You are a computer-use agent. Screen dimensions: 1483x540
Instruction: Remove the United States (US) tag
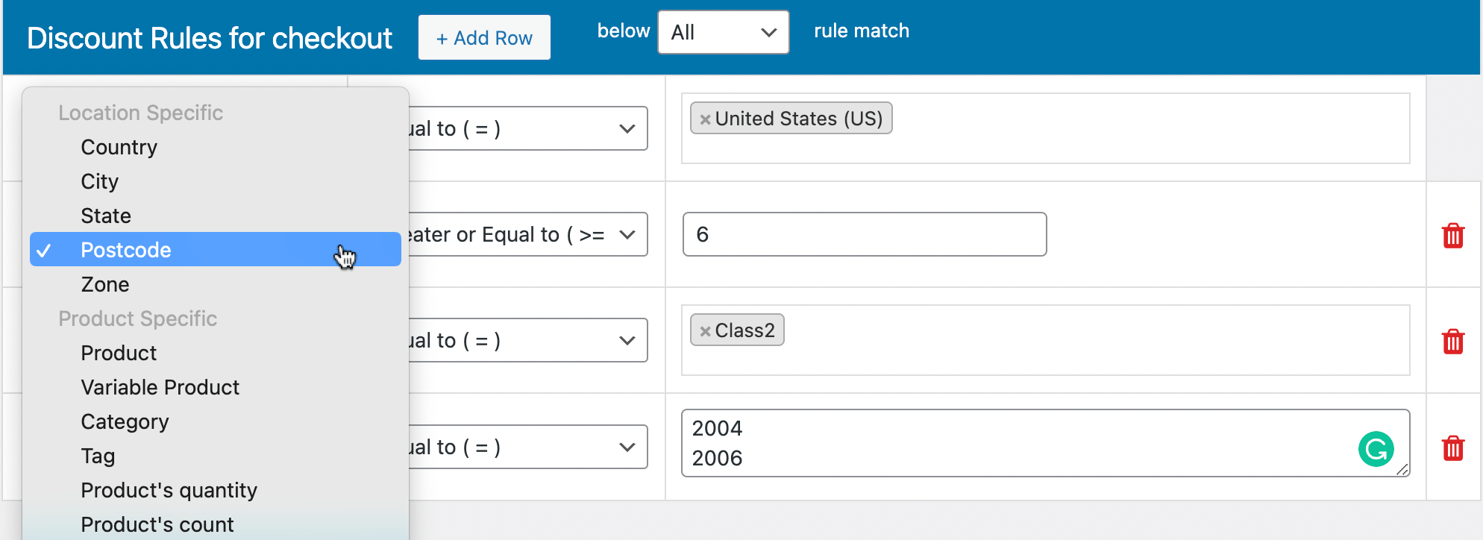point(705,119)
